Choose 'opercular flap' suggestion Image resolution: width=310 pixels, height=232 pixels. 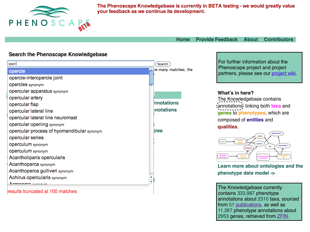tap(78, 105)
